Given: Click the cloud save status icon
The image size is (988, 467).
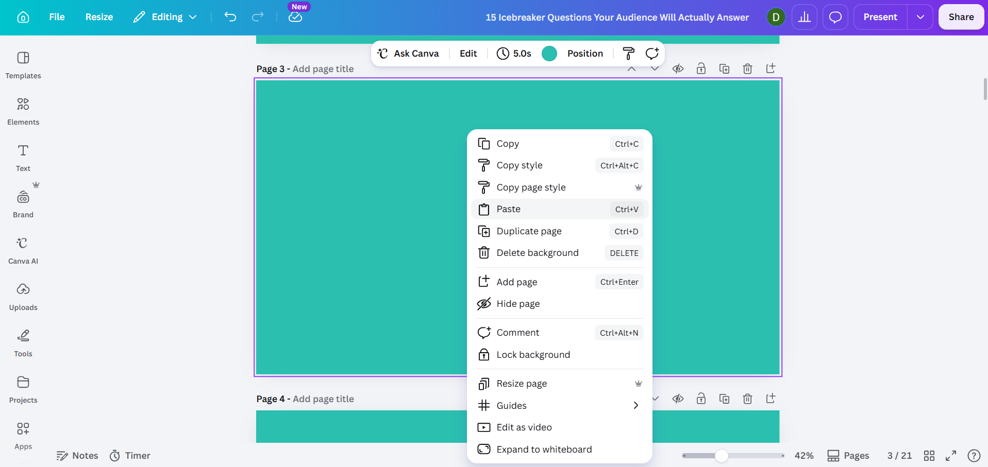Looking at the screenshot, I should 295,17.
